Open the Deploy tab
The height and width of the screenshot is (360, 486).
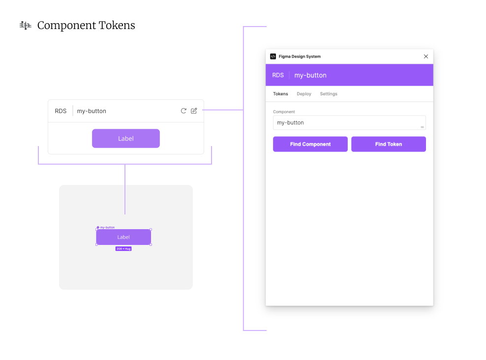pos(304,94)
